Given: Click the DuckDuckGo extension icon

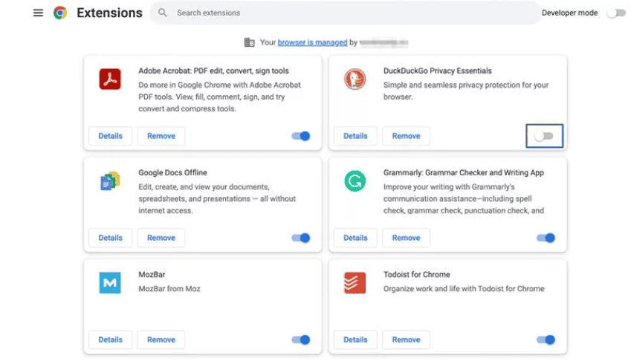Looking at the screenshot, I should [x=355, y=79].
